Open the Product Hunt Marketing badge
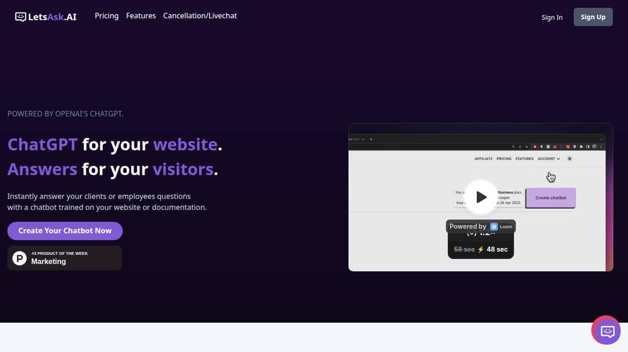Image resolution: width=628 pixels, height=352 pixels. click(x=65, y=258)
